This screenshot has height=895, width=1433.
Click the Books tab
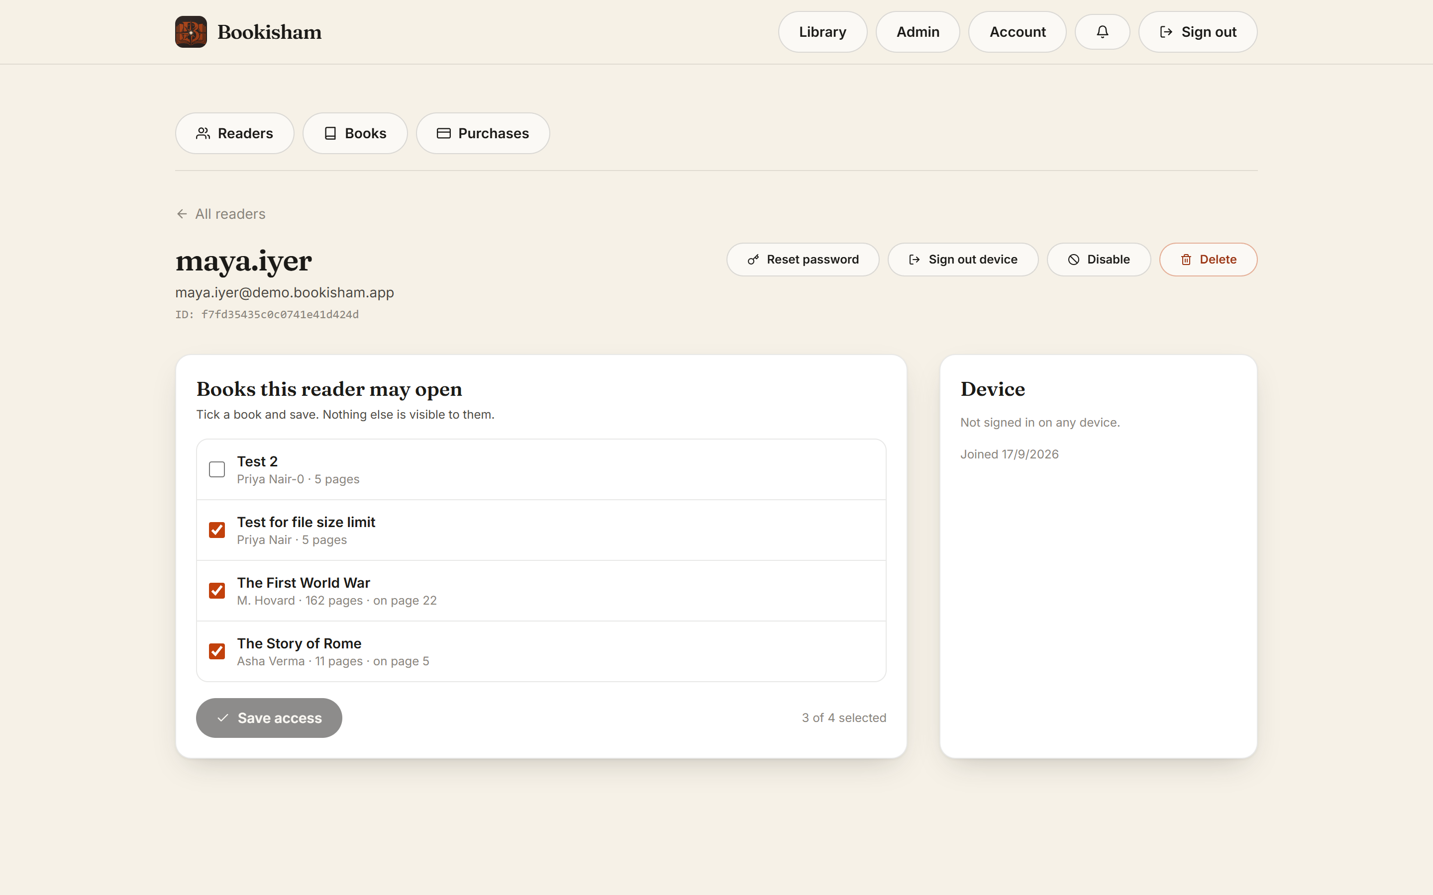point(355,133)
